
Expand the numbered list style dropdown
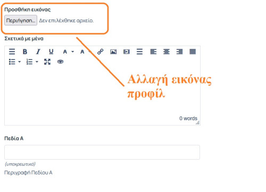(37, 62)
